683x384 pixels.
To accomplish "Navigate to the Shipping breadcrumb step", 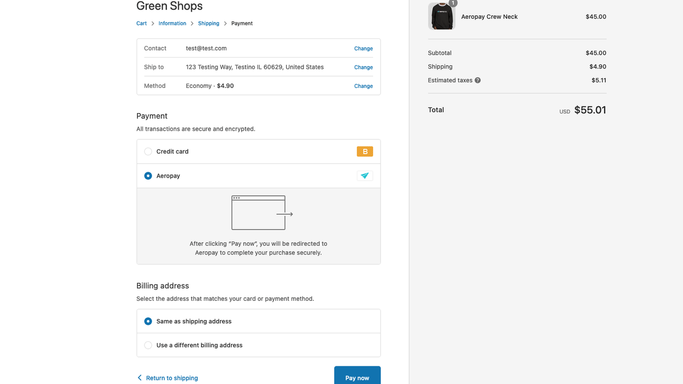I will coord(209,23).
